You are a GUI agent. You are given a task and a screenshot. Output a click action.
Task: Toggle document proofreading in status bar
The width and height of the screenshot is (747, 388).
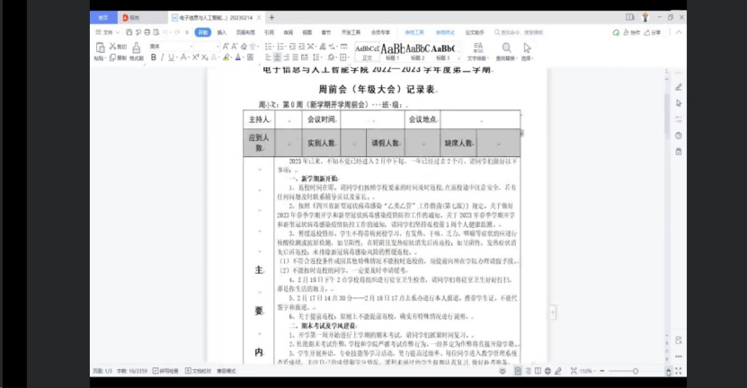[198, 371]
